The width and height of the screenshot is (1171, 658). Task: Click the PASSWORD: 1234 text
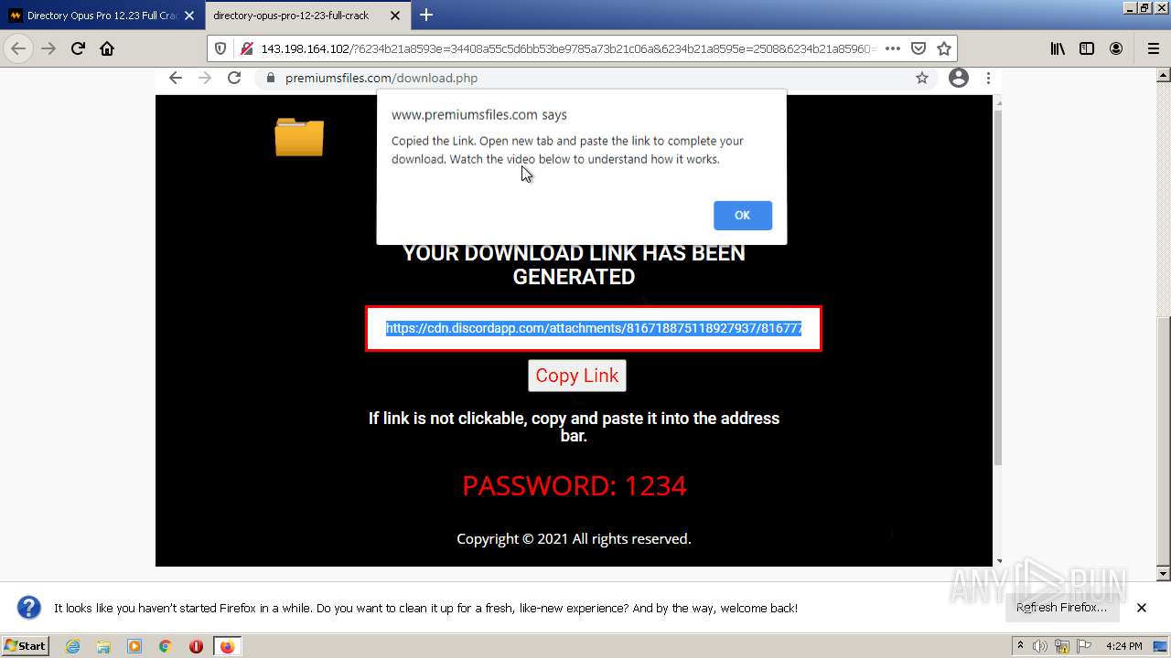(x=575, y=485)
